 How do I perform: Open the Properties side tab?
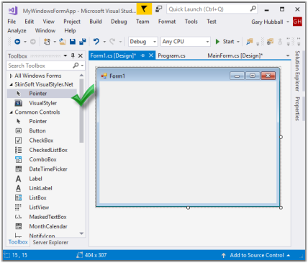coord(297,109)
